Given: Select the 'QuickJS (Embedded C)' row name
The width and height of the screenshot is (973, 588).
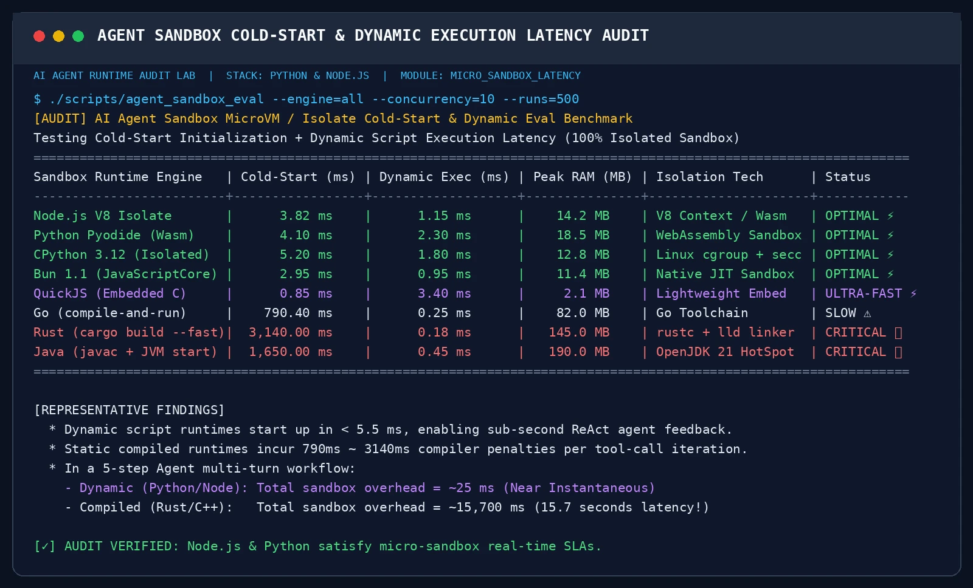Looking at the screenshot, I should click(x=110, y=293).
